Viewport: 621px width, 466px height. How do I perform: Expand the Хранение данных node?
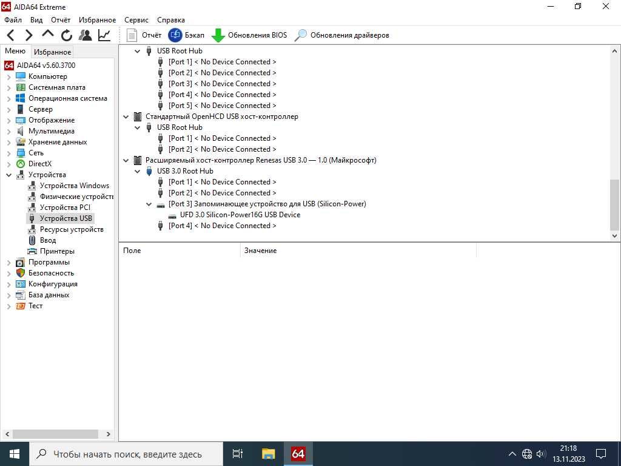(8, 142)
